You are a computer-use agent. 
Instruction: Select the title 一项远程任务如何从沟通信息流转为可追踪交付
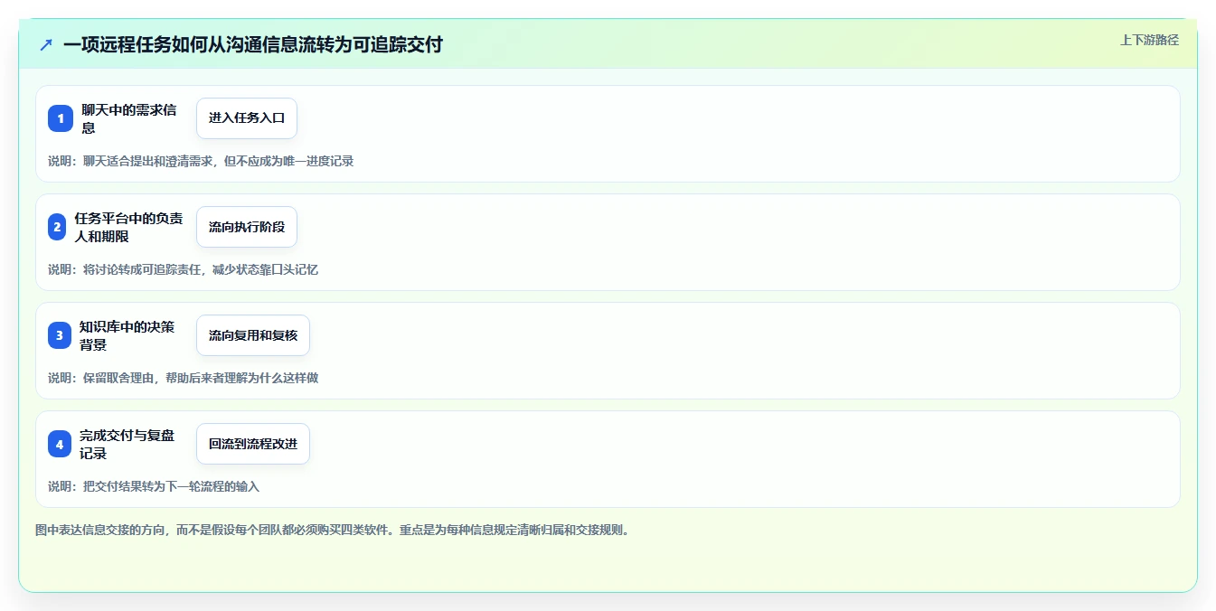[x=253, y=44]
